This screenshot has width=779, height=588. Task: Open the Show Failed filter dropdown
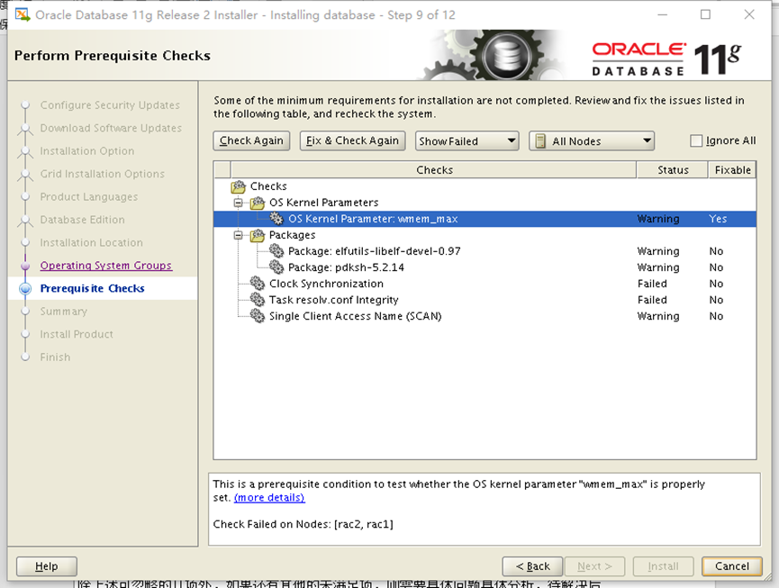click(466, 141)
